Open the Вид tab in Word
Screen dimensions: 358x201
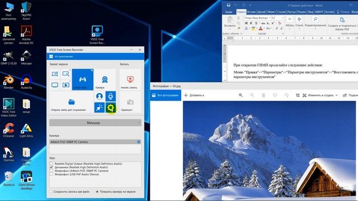click(x=310, y=12)
